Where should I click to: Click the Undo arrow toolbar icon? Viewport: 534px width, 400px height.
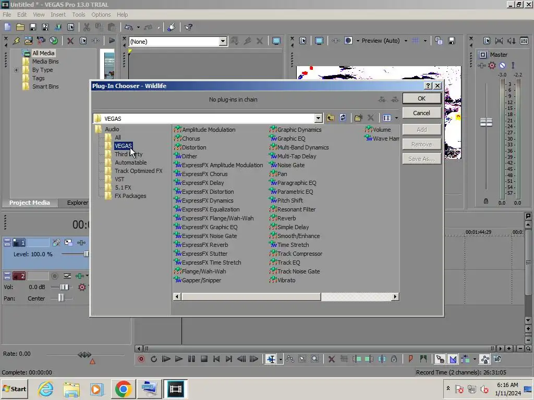tap(129, 27)
